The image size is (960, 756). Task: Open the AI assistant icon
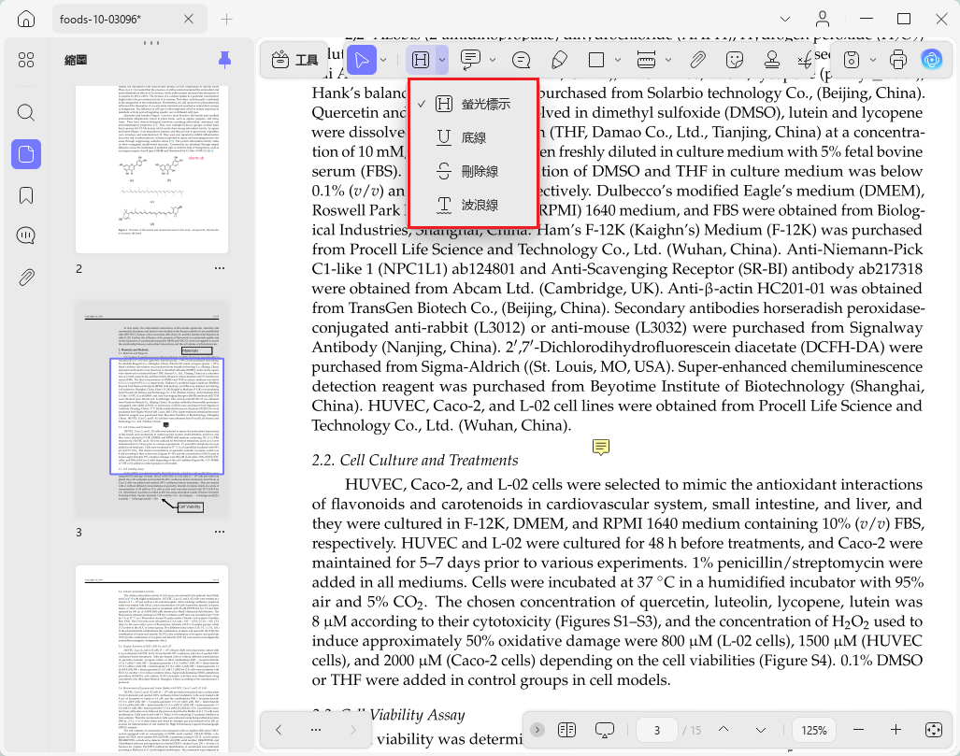pos(931,60)
